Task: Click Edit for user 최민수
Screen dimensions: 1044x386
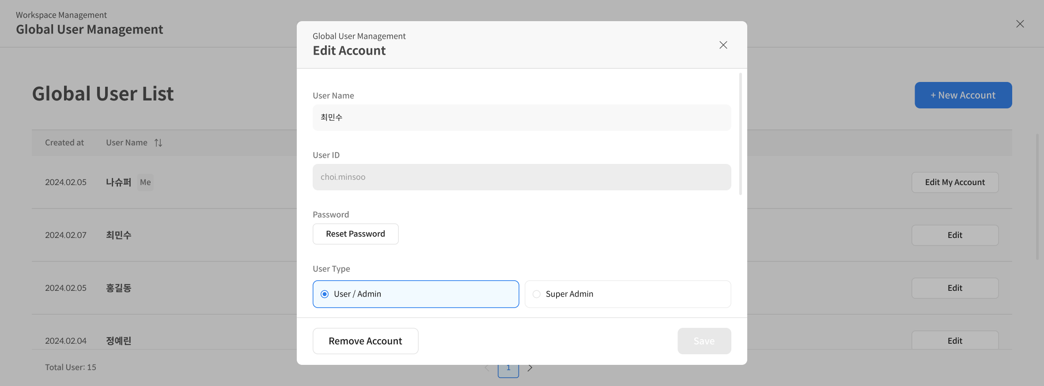Action: (954, 235)
